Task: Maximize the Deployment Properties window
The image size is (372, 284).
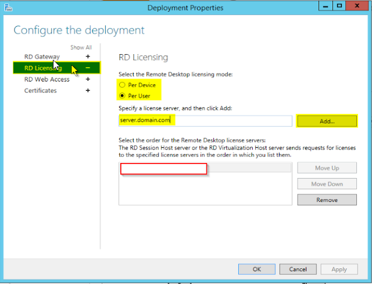Action: click(339, 6)
